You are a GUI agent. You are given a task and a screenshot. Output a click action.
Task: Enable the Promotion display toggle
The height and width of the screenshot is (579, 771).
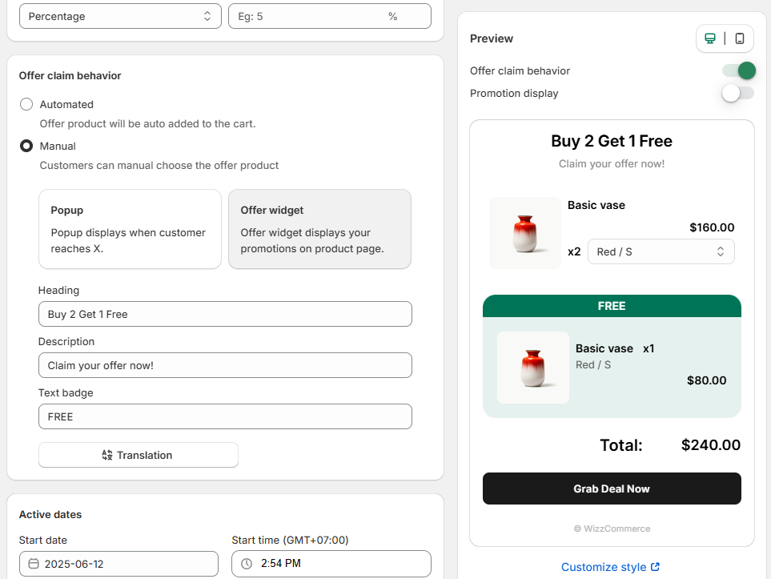click(737, 93)
